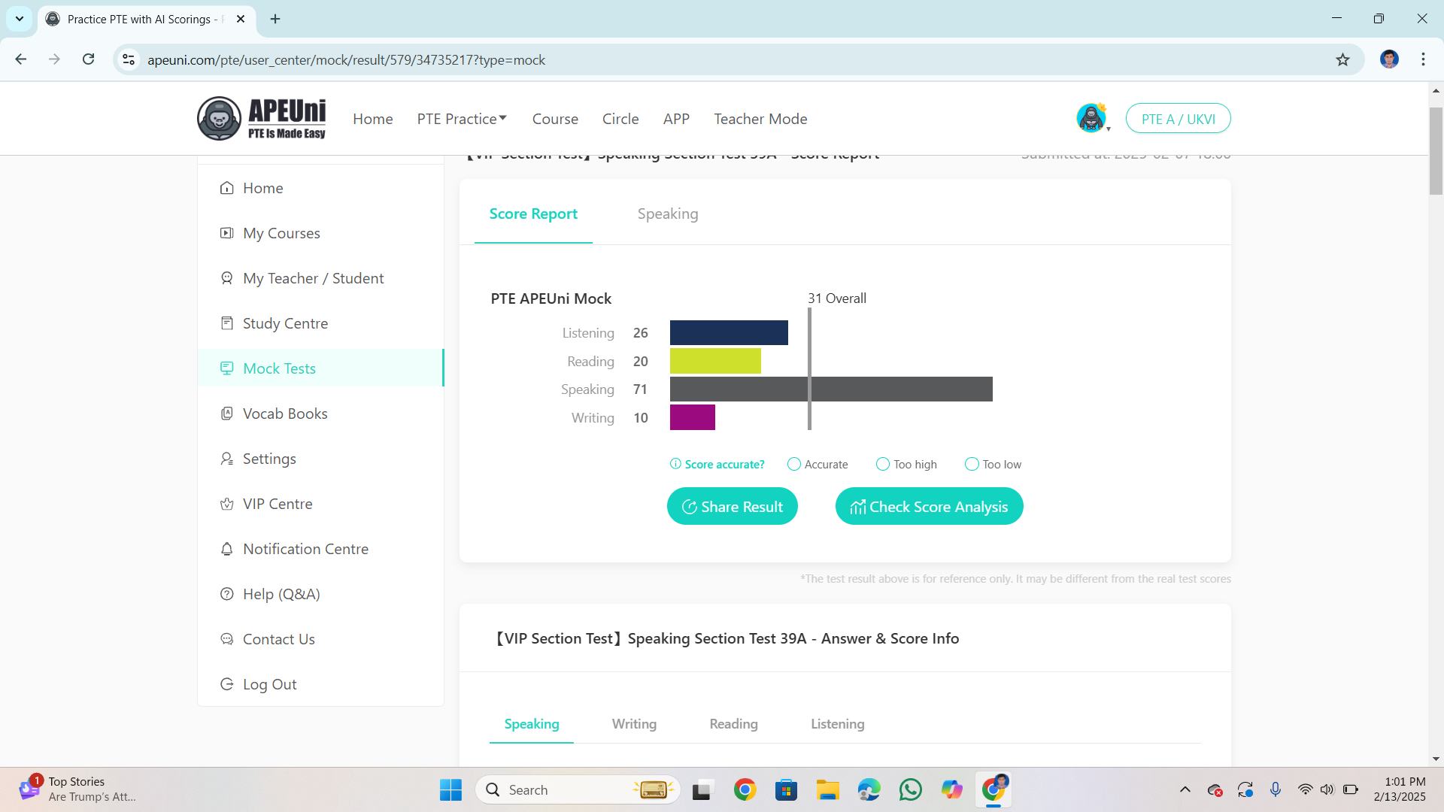Click the Check Score Analysis button
The image size is (1444, 812).
pyautogui.click(x=929, y=506)
